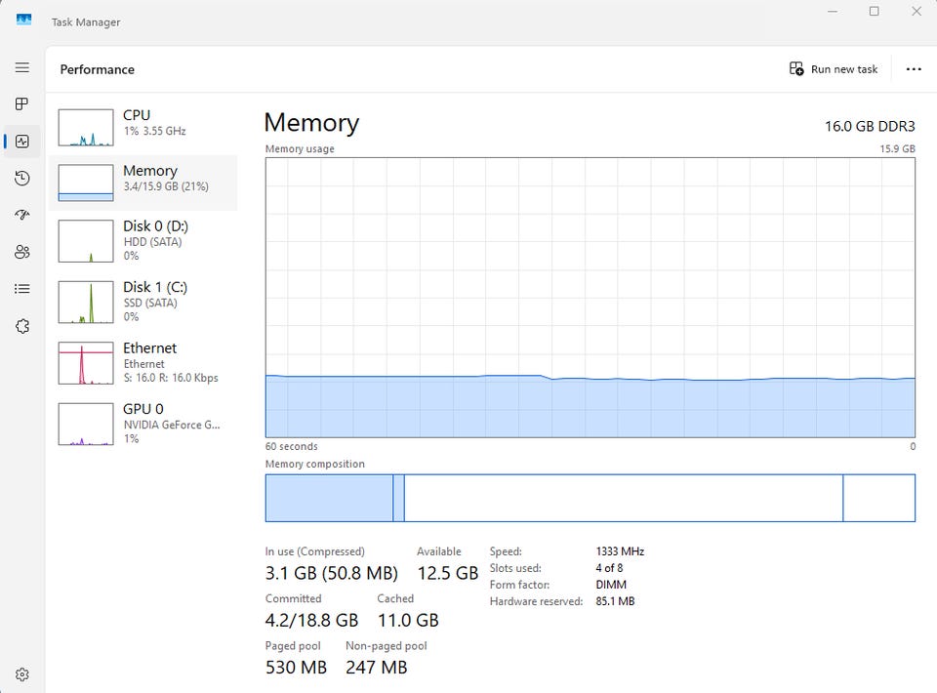Open the Details page list icon
The height and width of the screenshot is (693, 937).
tap(22, 289)
